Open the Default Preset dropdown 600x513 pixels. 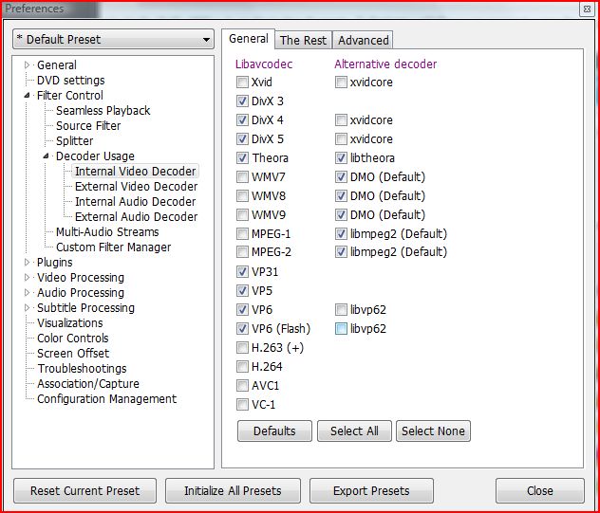113,40
